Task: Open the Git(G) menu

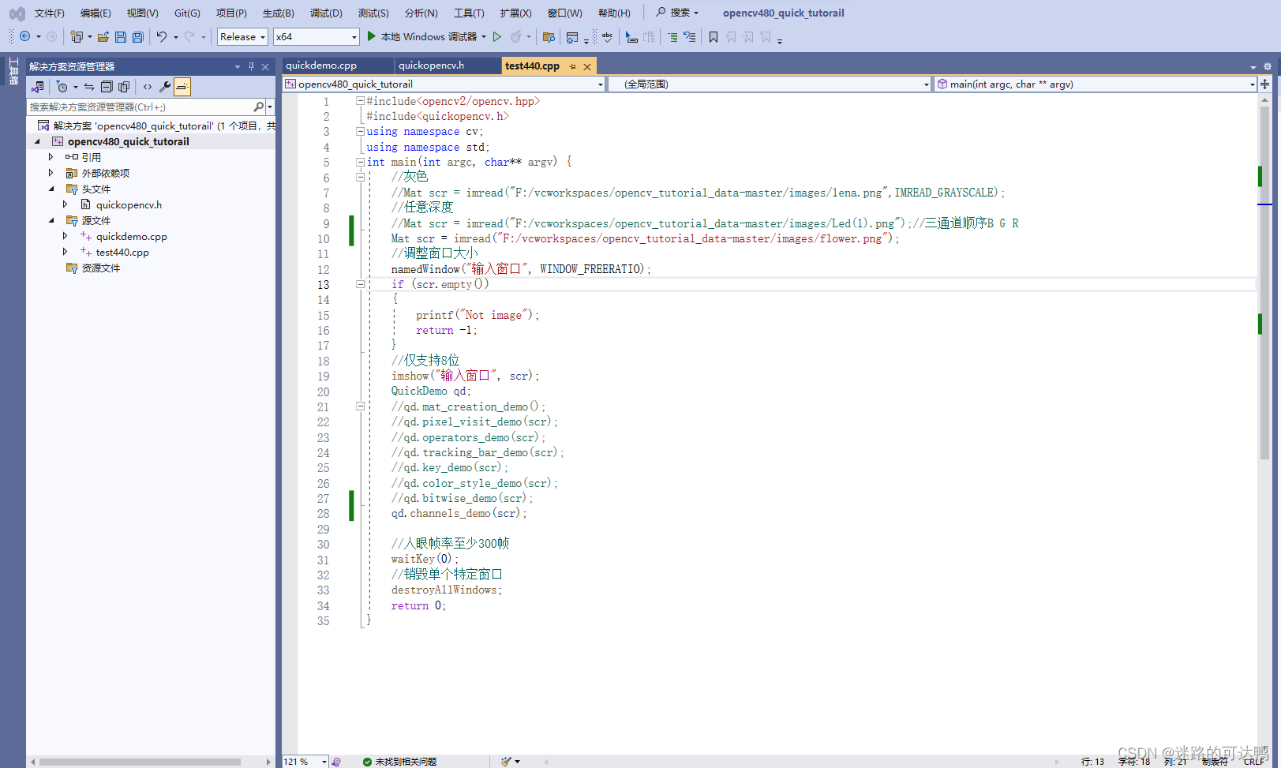Action: click(x=187, y=13)
